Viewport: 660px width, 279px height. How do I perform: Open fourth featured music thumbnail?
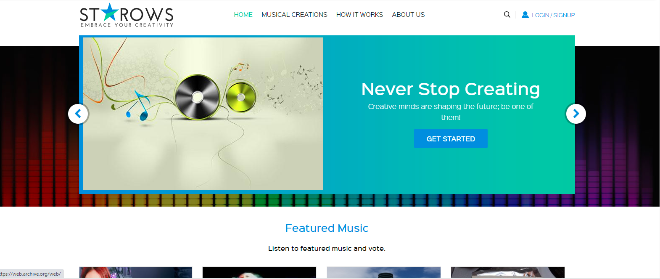[508, 272]
